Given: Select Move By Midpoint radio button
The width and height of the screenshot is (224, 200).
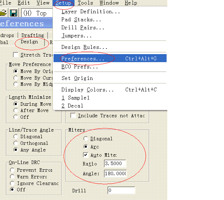Looking at the screenshot, I should pyautogui.click(x=15, y=84).
